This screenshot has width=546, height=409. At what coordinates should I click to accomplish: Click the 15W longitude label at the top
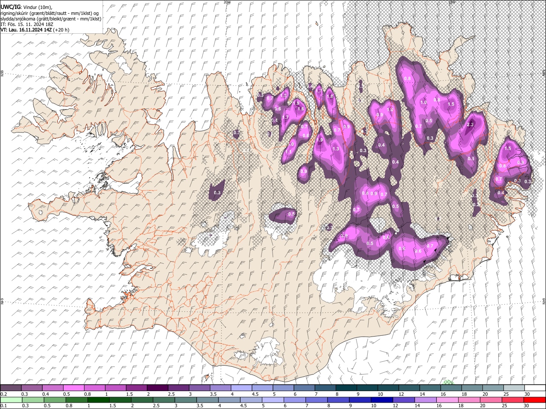tap(452, 2)
